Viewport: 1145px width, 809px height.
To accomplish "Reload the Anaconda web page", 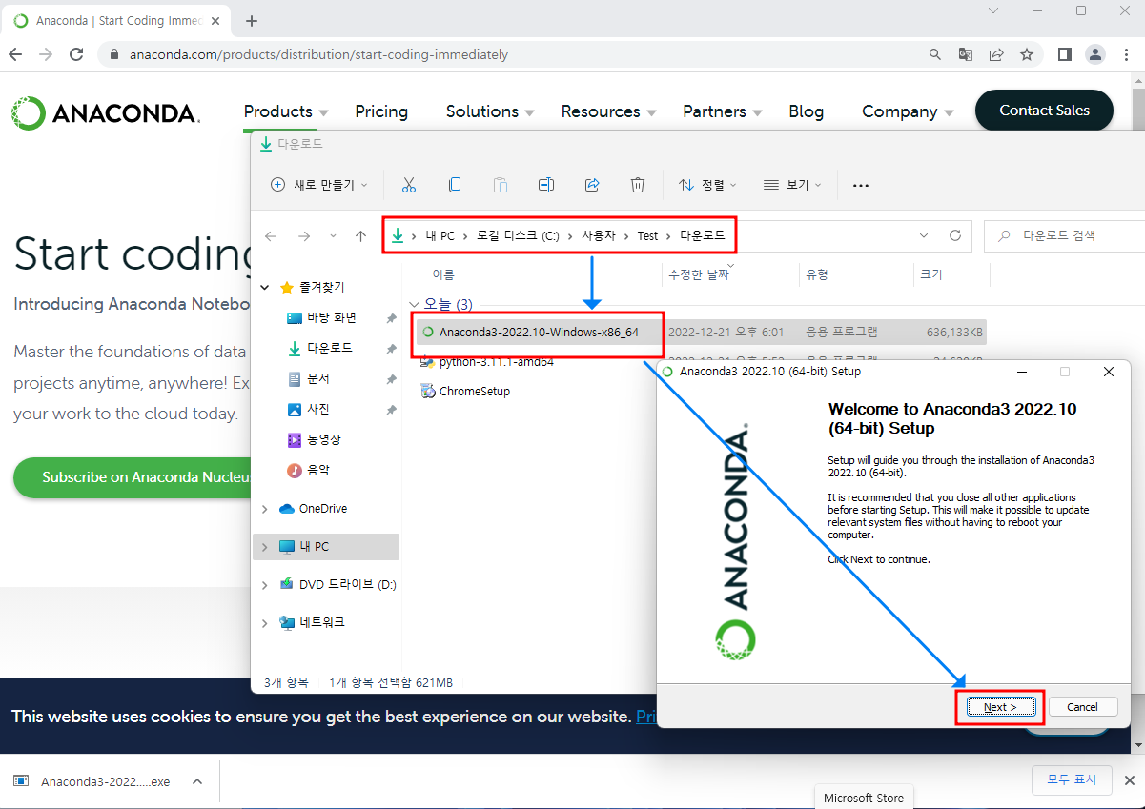I will click(76, 54).
